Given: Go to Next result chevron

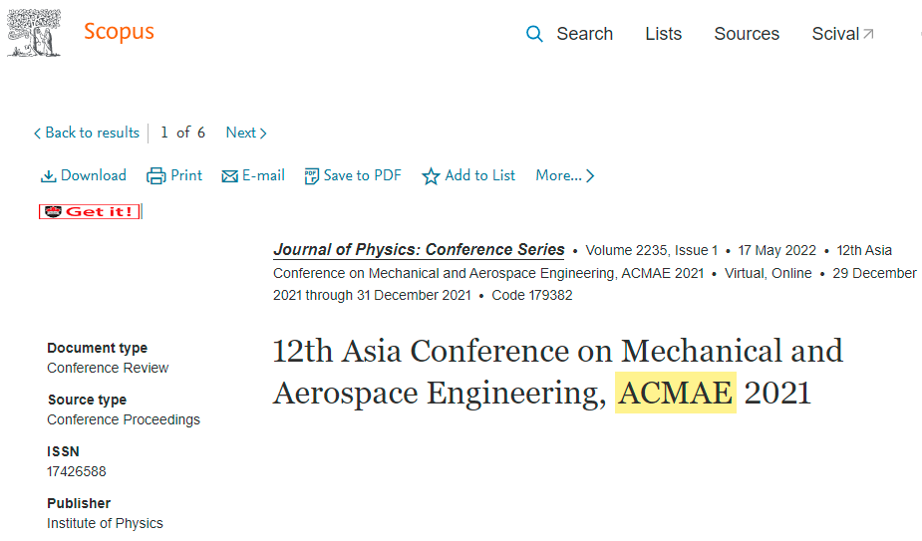Looking at the screenshot, I should click(263, 134).
